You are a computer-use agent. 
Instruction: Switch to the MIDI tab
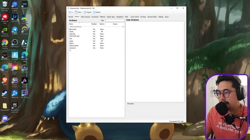127,17
